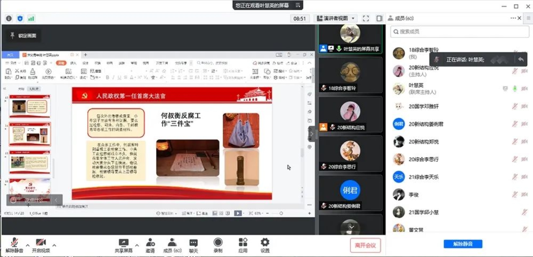Click the 锁定画面 pin screen button
Image resolution: width=533 pixels, height=257 pixels.
24,36
